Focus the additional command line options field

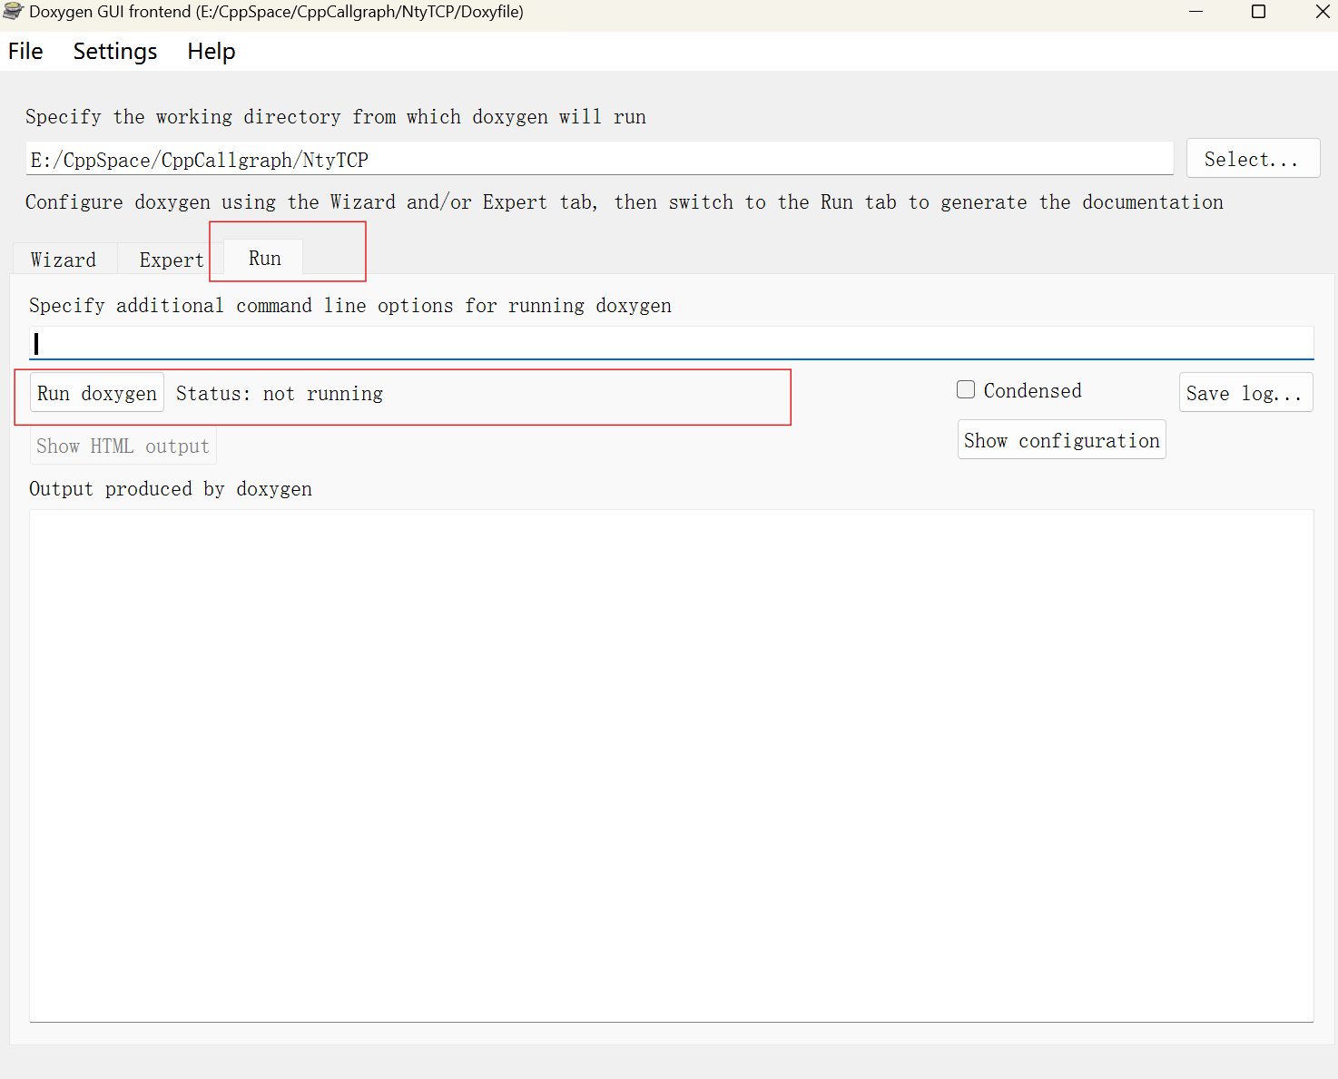(672, 343)
